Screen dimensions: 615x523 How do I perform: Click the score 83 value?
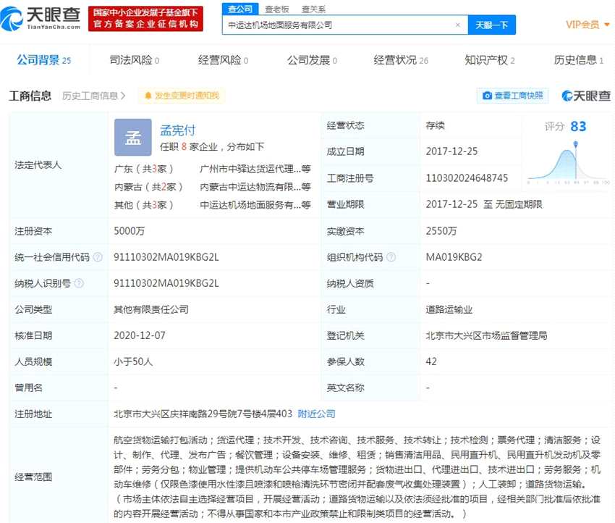[578, 127]
